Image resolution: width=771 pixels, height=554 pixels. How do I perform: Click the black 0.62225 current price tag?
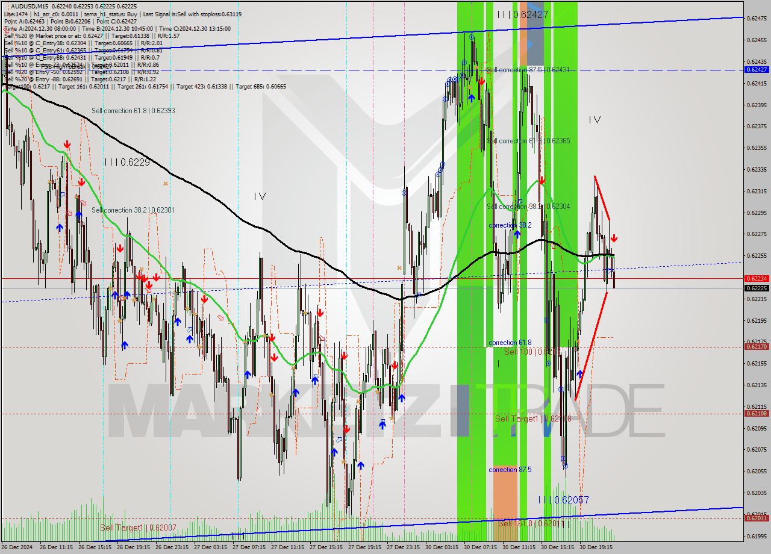click(x=757, y=288)
